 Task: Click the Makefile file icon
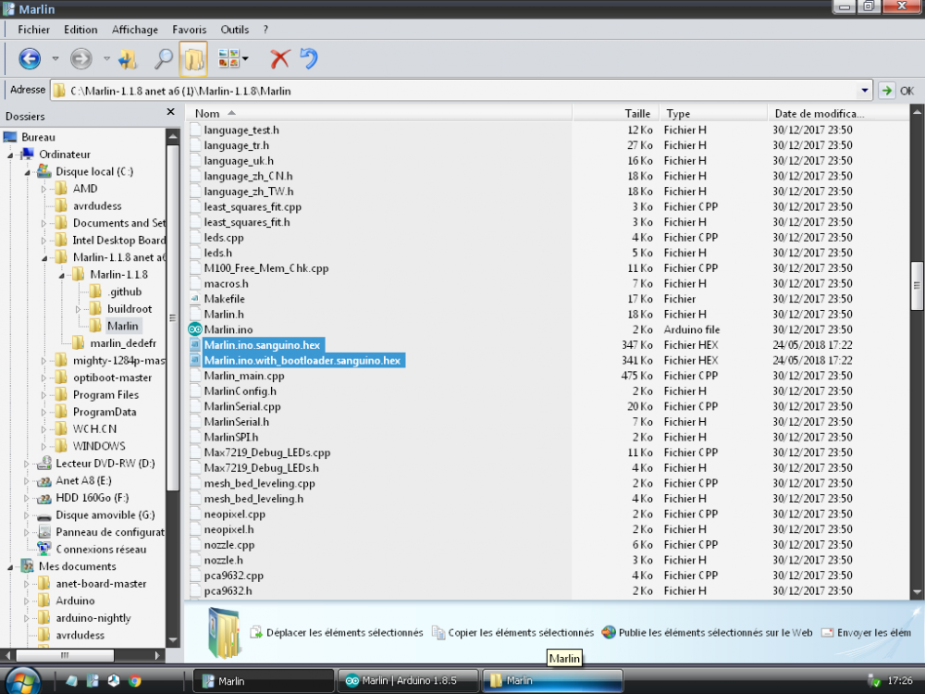tap(194, 299)
